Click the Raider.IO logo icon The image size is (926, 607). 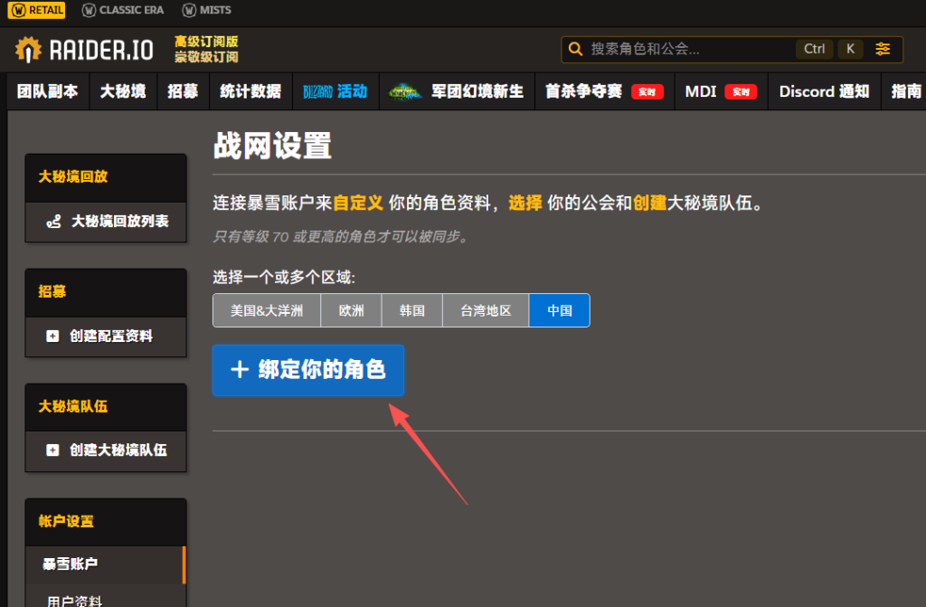29,50
